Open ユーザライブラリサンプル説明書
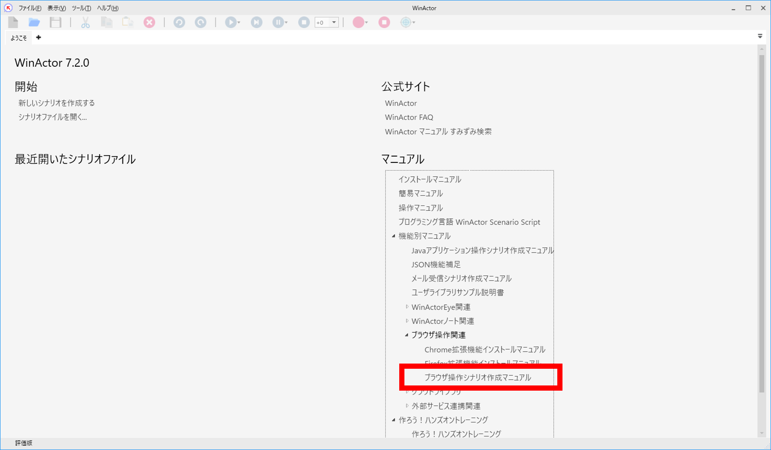The width and height of the screenshot is (771, 450). [x=457, y=293]
